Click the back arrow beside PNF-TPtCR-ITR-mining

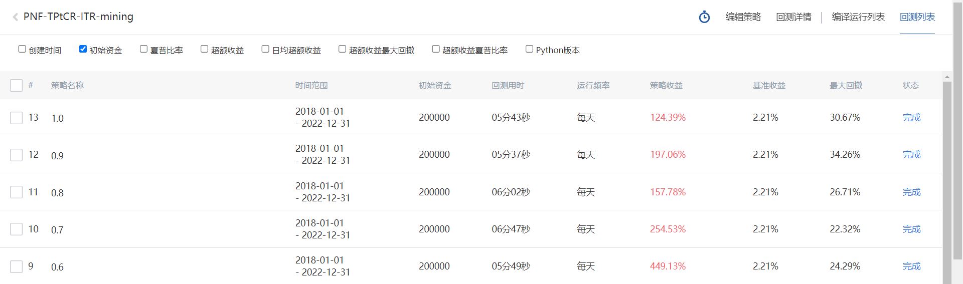(15, 17)
